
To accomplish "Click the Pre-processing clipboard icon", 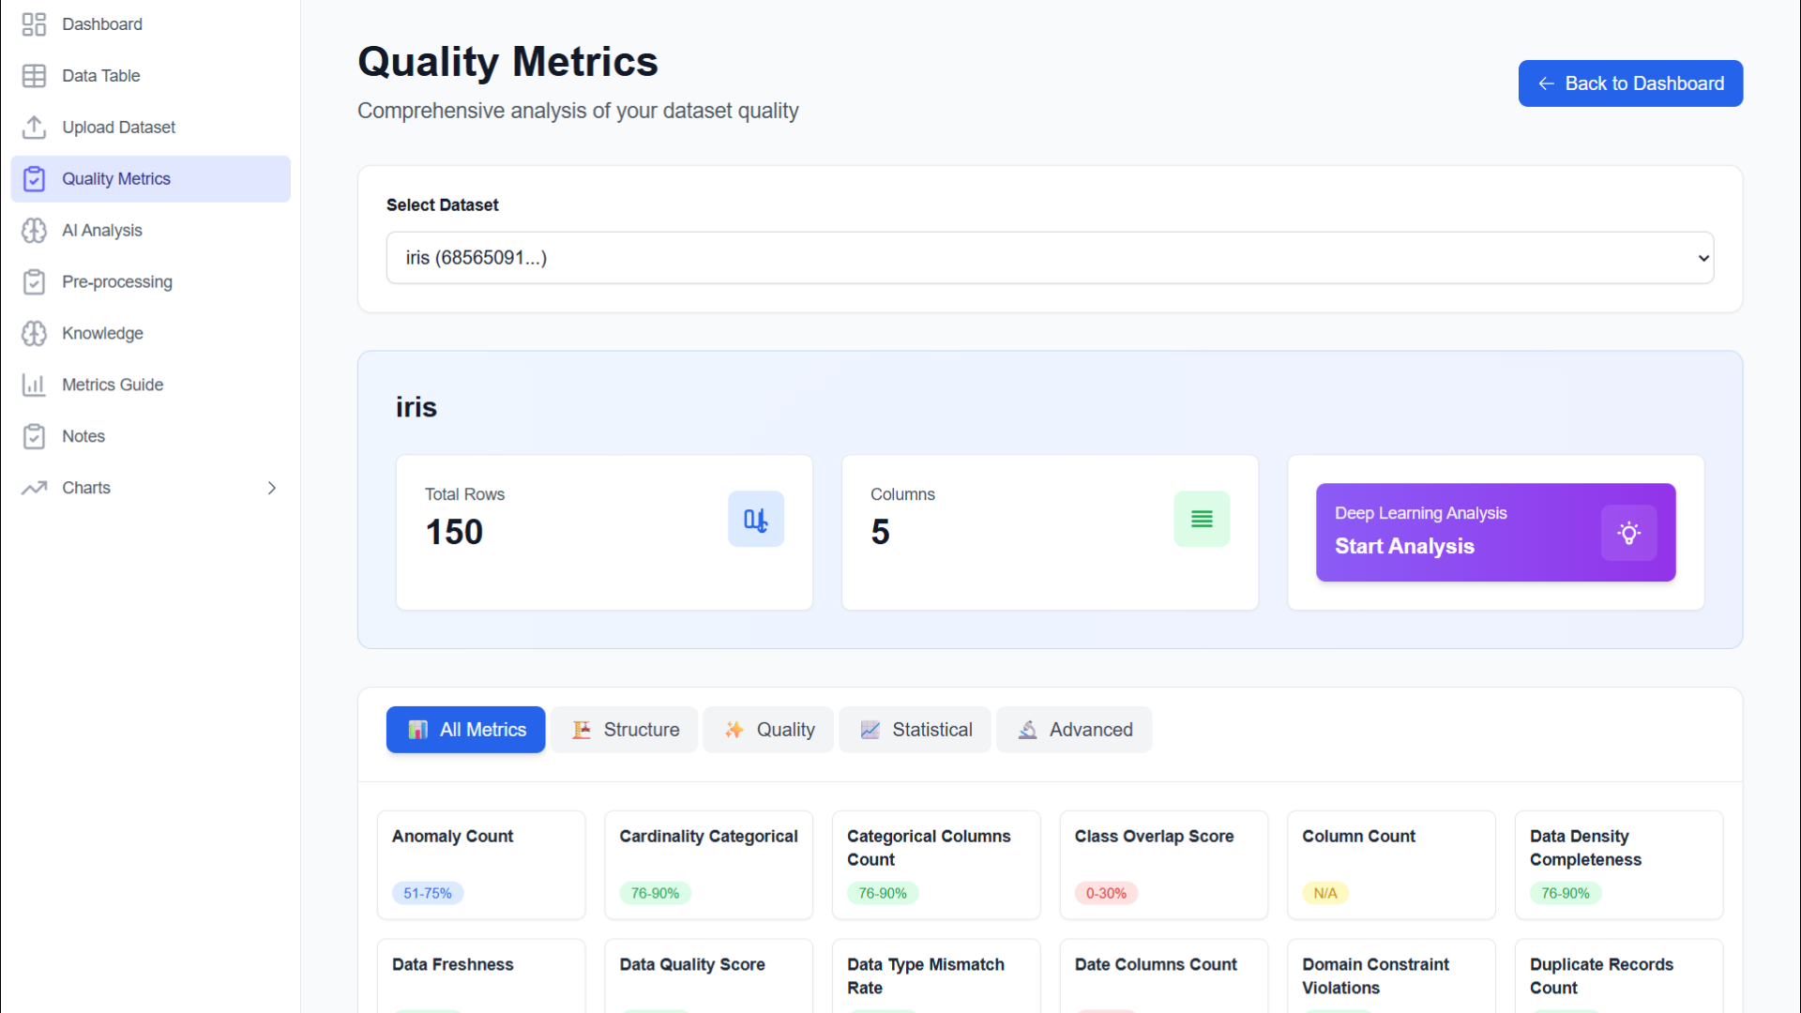I will (34, 282).
